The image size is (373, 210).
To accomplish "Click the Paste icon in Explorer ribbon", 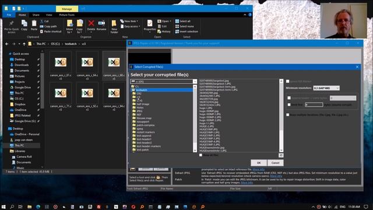I will point(34,25).
